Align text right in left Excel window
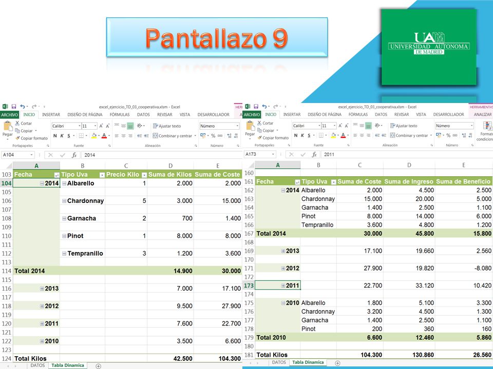The height and width of the screenshot is (369, 493). (130, 136)
